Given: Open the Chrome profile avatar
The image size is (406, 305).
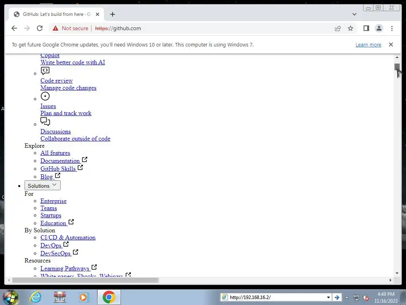Looking at the screenshot, I should point(379,28).
